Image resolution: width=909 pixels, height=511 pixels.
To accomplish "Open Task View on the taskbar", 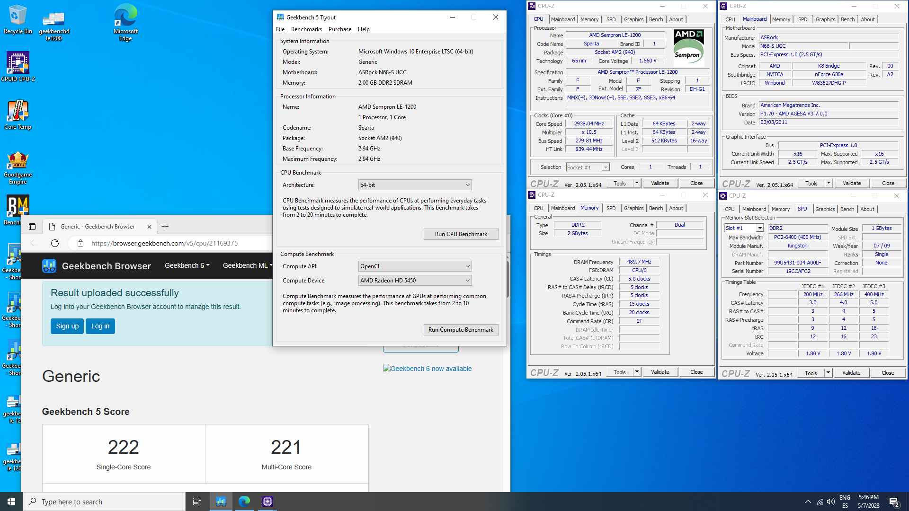I will [x=197, y=502].
